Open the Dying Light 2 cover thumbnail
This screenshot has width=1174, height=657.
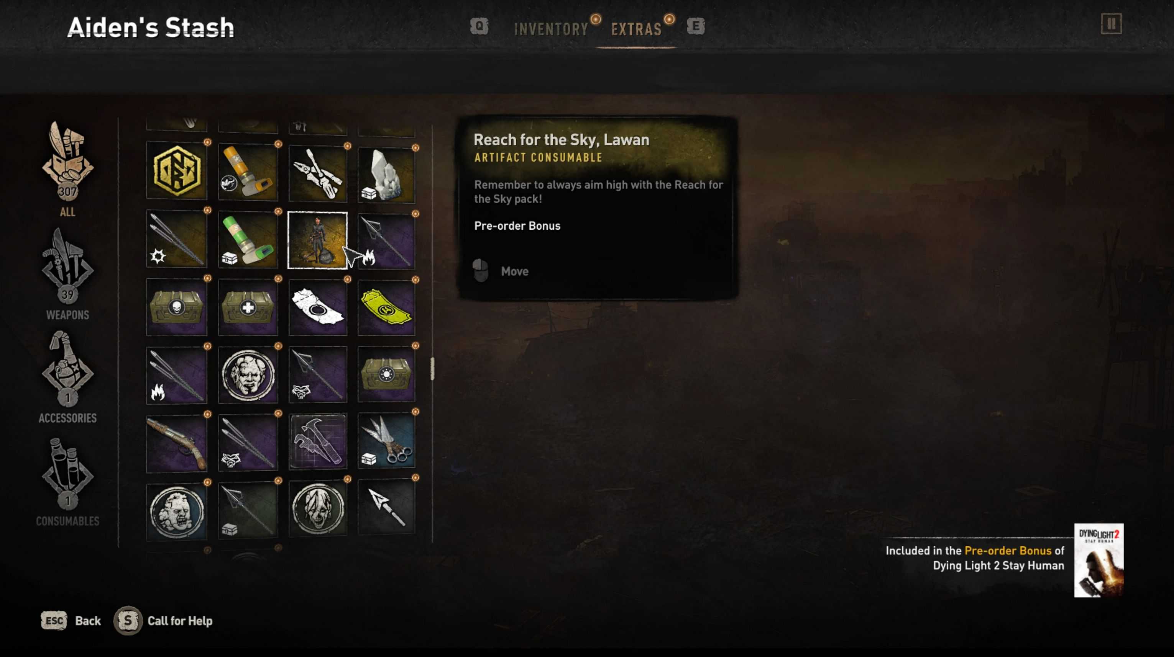click(x=1099, y=561)
